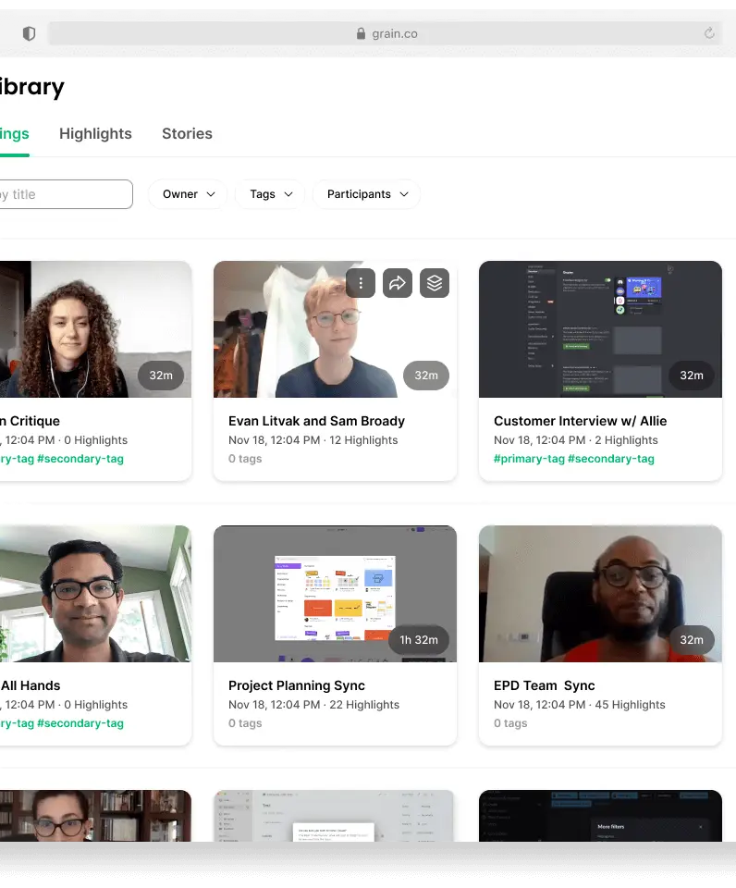Click '45 Highlights' on EPD Team Sync card
Image resolution: width=736 pixels, height=888 pixels.
pos(630,705)
